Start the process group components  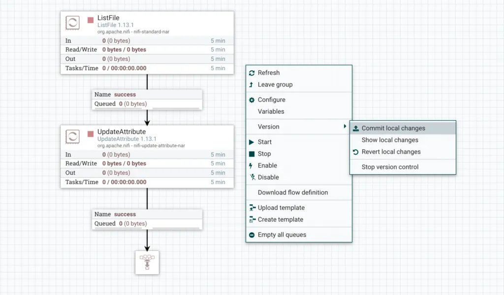pyautogui.click(x=264, y=142)
